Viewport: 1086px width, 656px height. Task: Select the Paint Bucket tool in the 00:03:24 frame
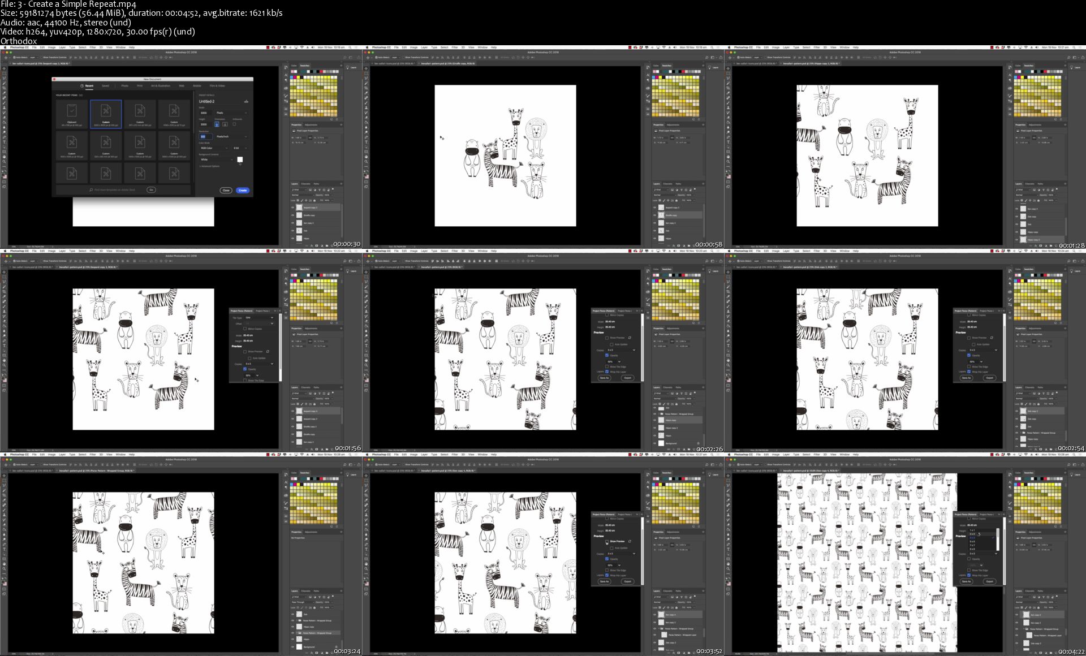click(4, 529)
